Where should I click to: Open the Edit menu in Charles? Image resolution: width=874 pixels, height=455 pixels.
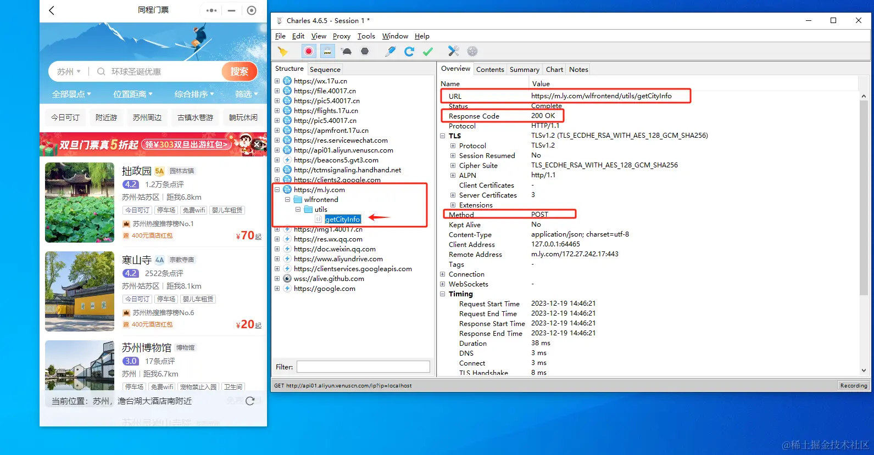pyautogui.click(x=298, y=36)
